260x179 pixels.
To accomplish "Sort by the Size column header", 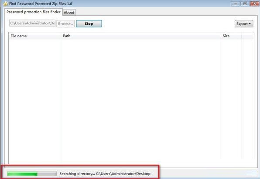I will coord(231,36).
